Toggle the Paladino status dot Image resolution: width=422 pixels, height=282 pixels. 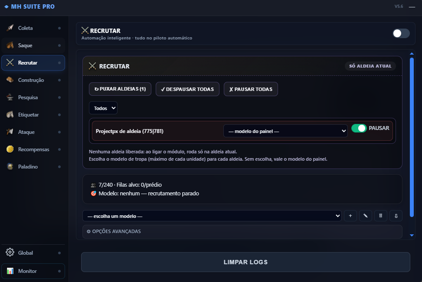coord(59,167)
